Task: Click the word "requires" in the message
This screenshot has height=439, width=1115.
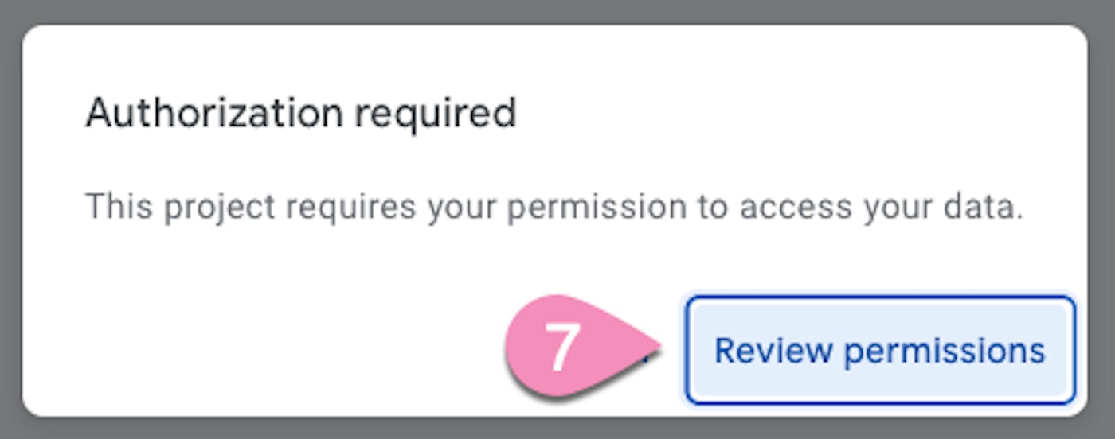Action: coord(350,207)
